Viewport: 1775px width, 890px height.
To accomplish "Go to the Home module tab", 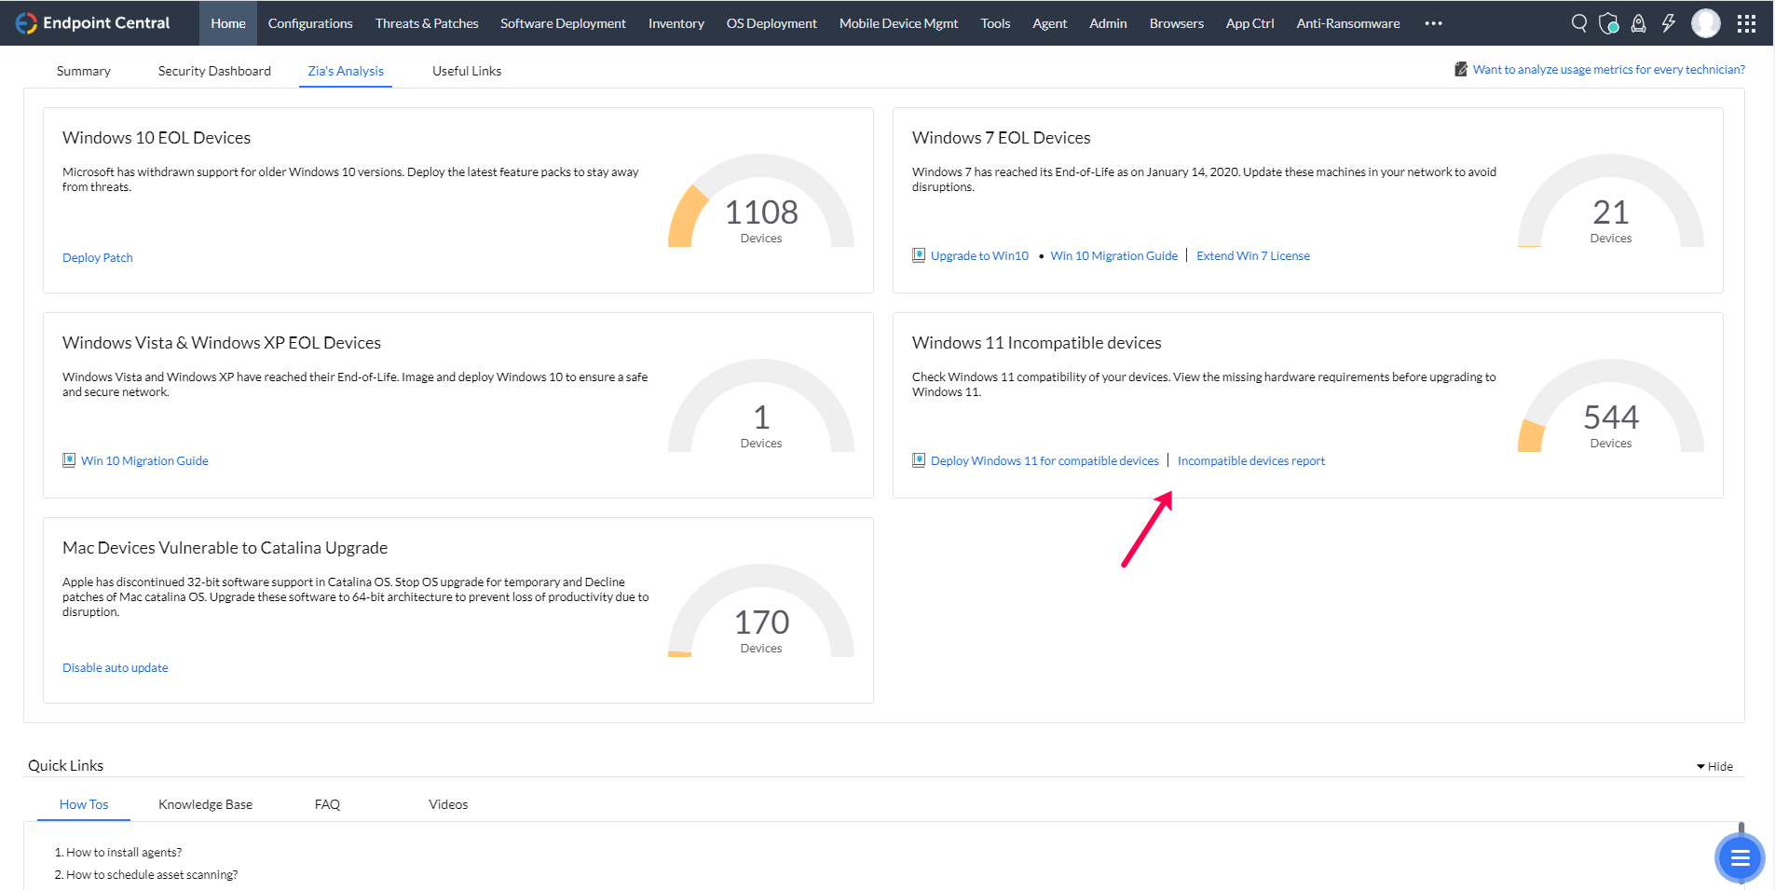I will click(x=228, y=23).
